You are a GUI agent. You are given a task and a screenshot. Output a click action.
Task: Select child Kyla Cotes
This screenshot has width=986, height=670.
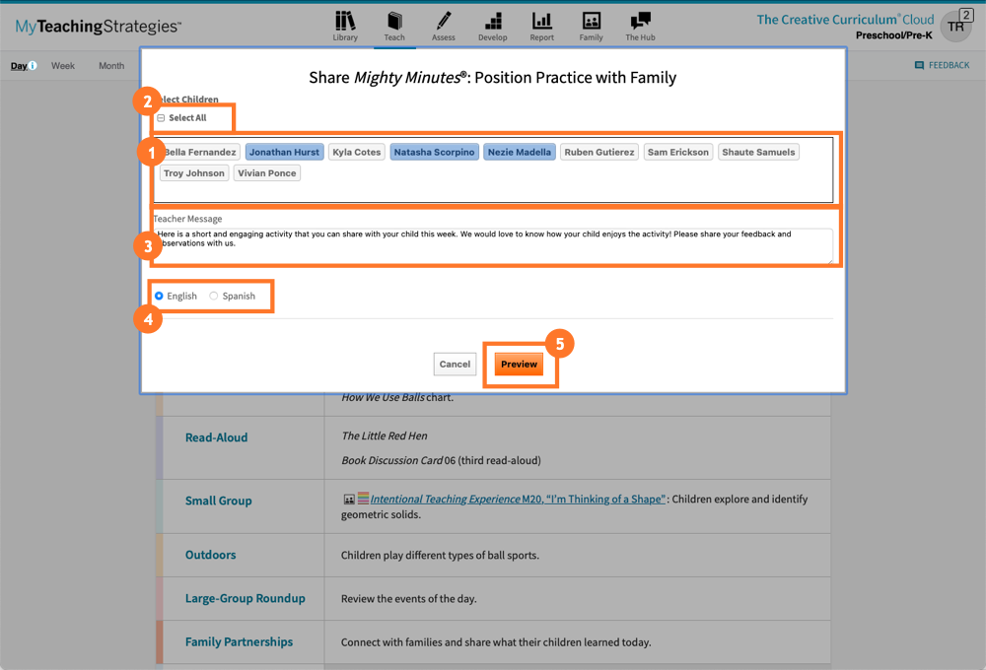pyautogui.click(x=357, y=153)
